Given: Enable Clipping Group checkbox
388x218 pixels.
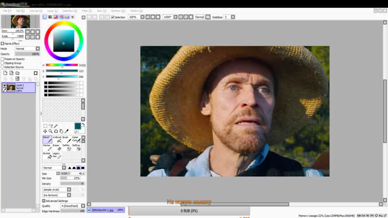Looking at the screenshot, I should (x=2, y=63).
